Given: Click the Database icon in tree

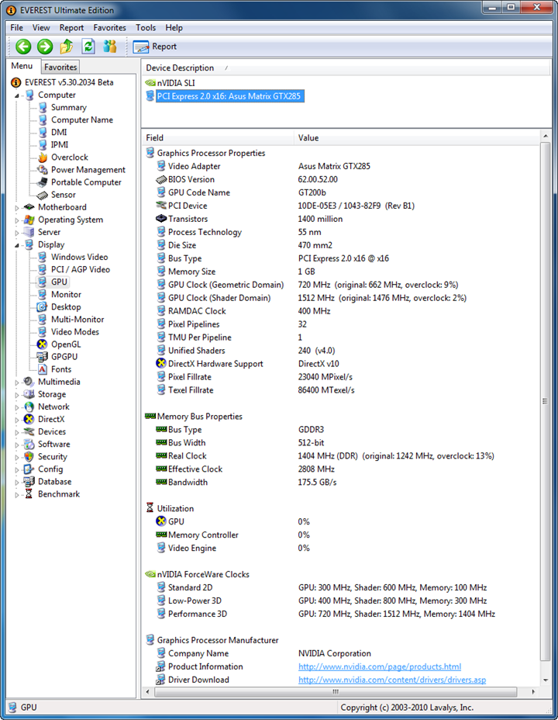Looking at the screenshot, I should point(29,481).
